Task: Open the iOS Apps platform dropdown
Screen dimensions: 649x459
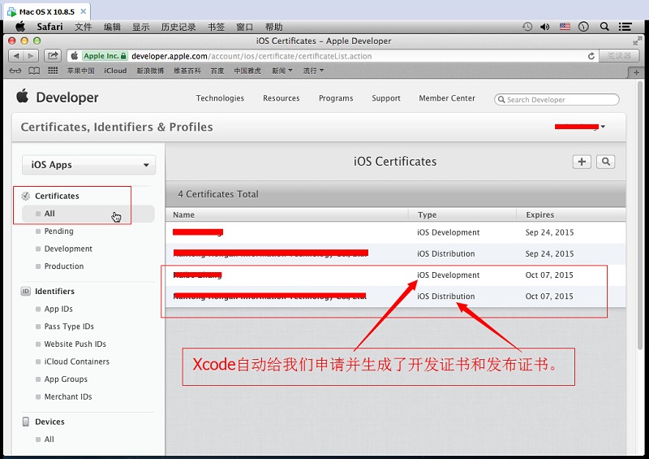Action: coord(88,165)
